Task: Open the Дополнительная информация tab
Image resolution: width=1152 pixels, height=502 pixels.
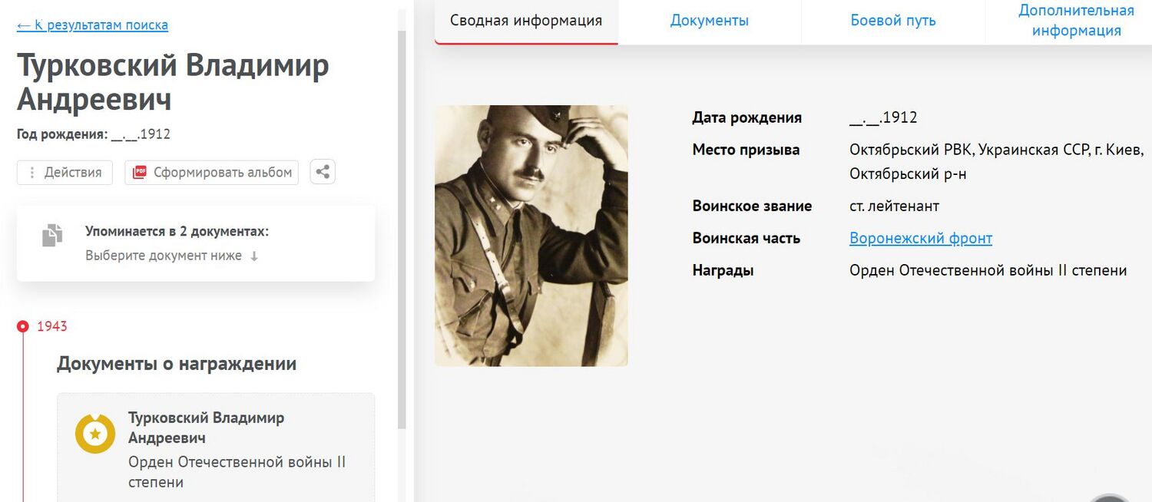Action: [x=1076, y=21]
